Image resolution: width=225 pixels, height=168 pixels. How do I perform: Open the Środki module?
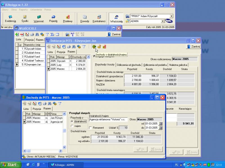point(25,18)
